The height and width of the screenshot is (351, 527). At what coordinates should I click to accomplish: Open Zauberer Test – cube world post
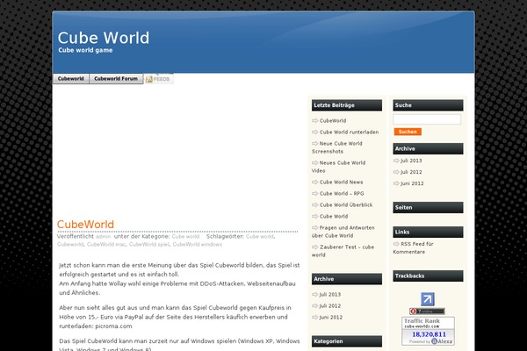tap(343, 251)
